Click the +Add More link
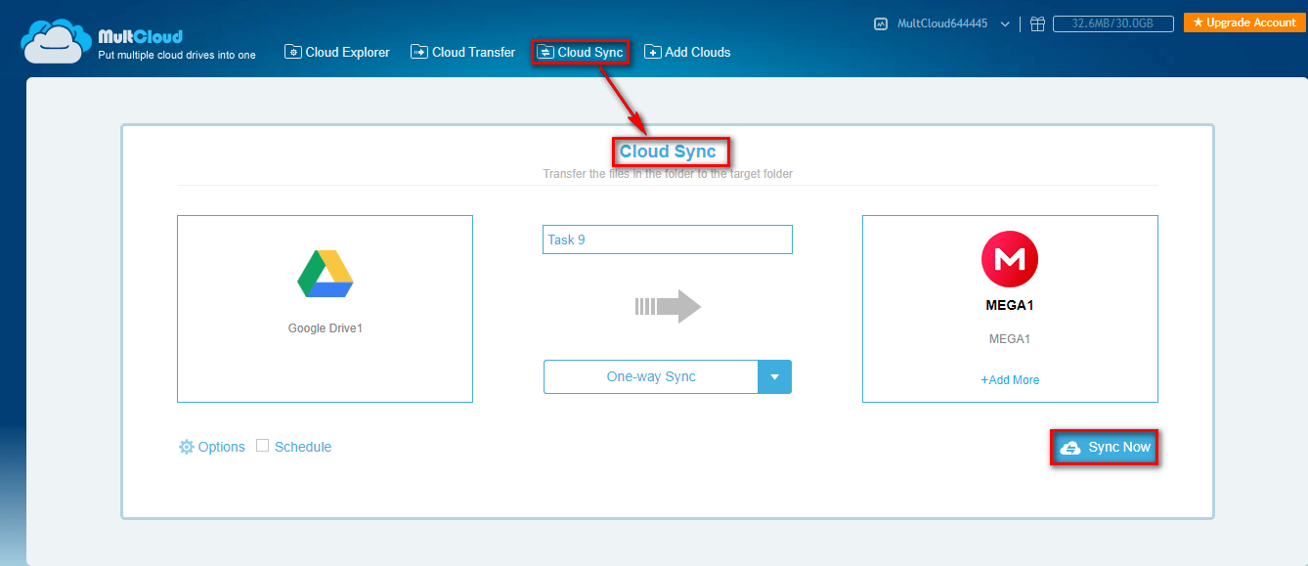Image resolution: width=1308 pixels, height=566 pixels. [1010, 380]
